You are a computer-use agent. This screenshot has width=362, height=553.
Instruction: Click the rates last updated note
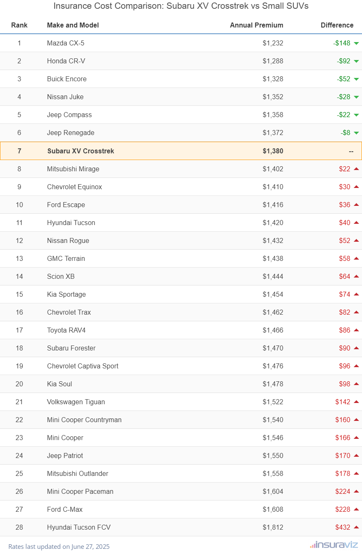coord(59,546)
